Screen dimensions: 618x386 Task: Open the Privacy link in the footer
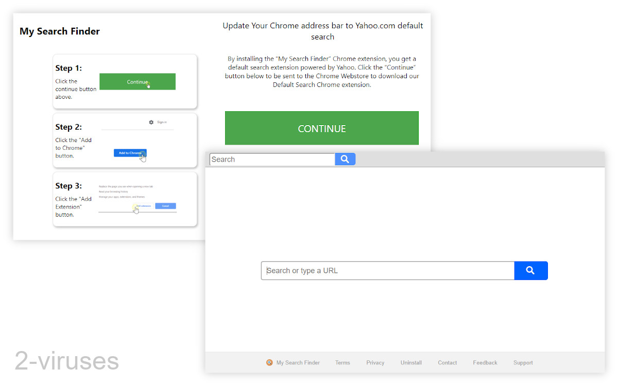coord(375,362)
